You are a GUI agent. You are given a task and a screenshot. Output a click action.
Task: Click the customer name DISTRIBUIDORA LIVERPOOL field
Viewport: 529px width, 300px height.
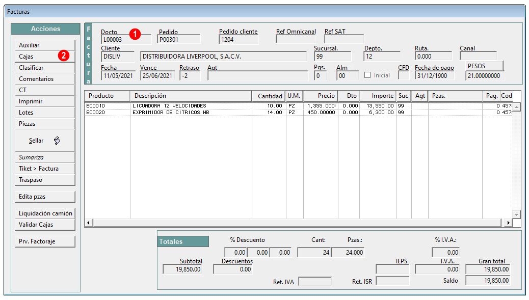pos(224,57)
